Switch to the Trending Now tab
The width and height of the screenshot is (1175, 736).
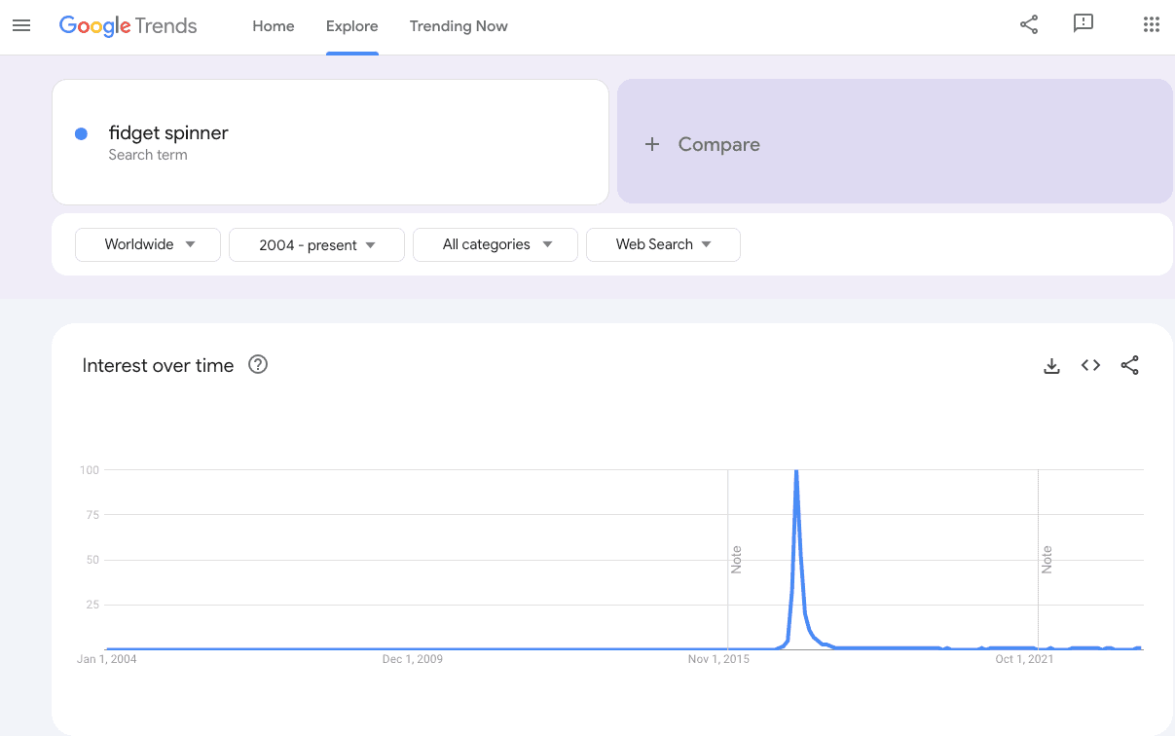point(459,26)
